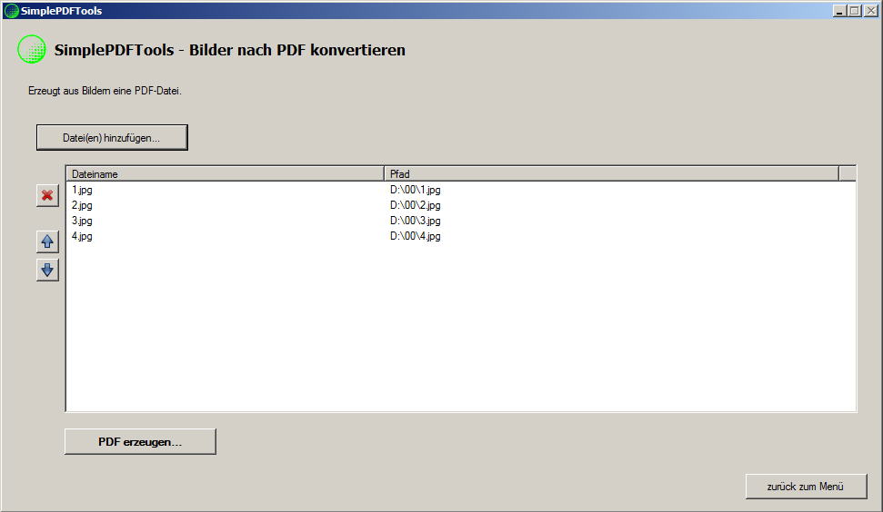Maximize the SimplePDFTools window
The width and height of the screenshot is (883, 512).
[x=854, y=11]
